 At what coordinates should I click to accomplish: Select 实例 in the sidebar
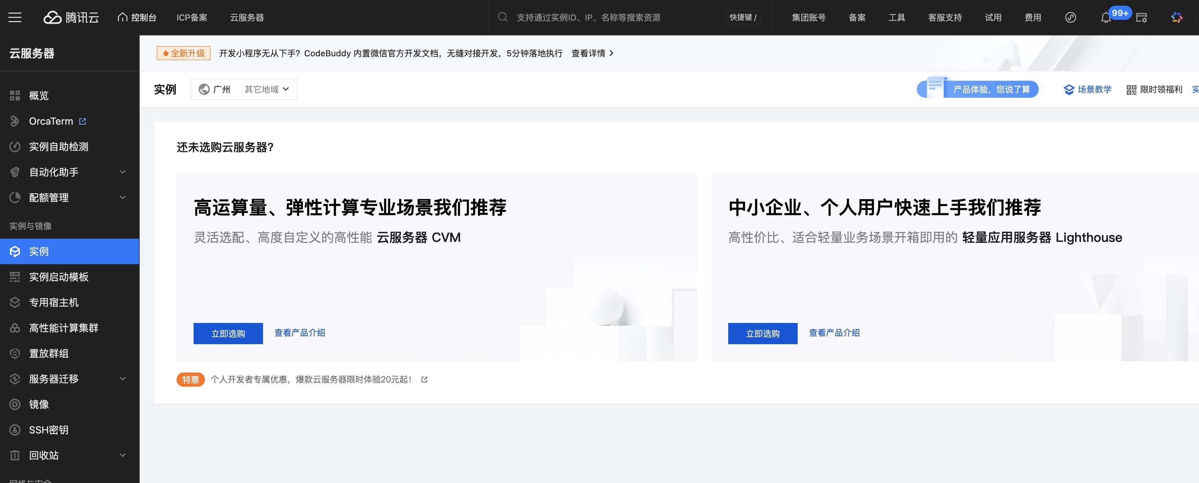[x=69, y=251]
